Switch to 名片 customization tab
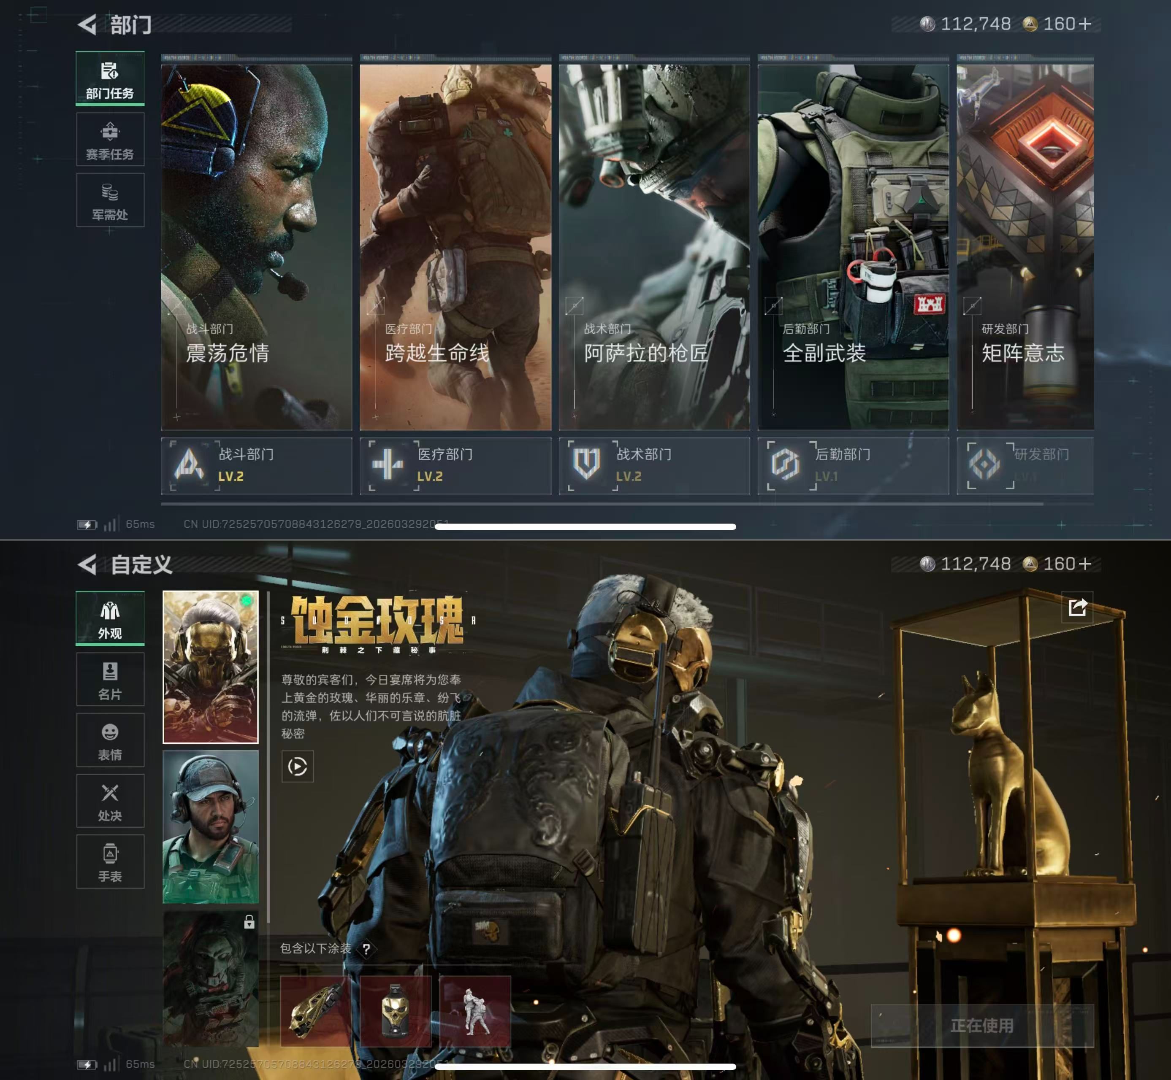Image resolution: width=1171 pixels, height=1080 pixels. [x=110, y=680]
